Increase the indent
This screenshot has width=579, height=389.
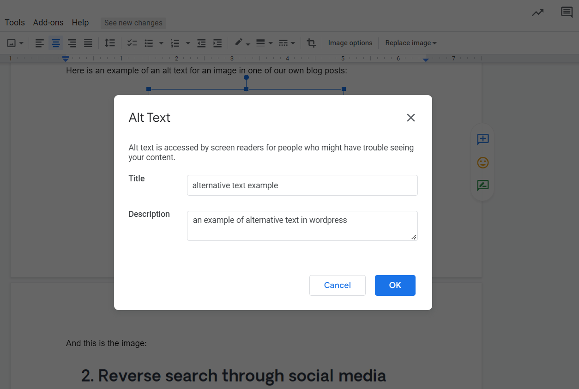point(217,43)
